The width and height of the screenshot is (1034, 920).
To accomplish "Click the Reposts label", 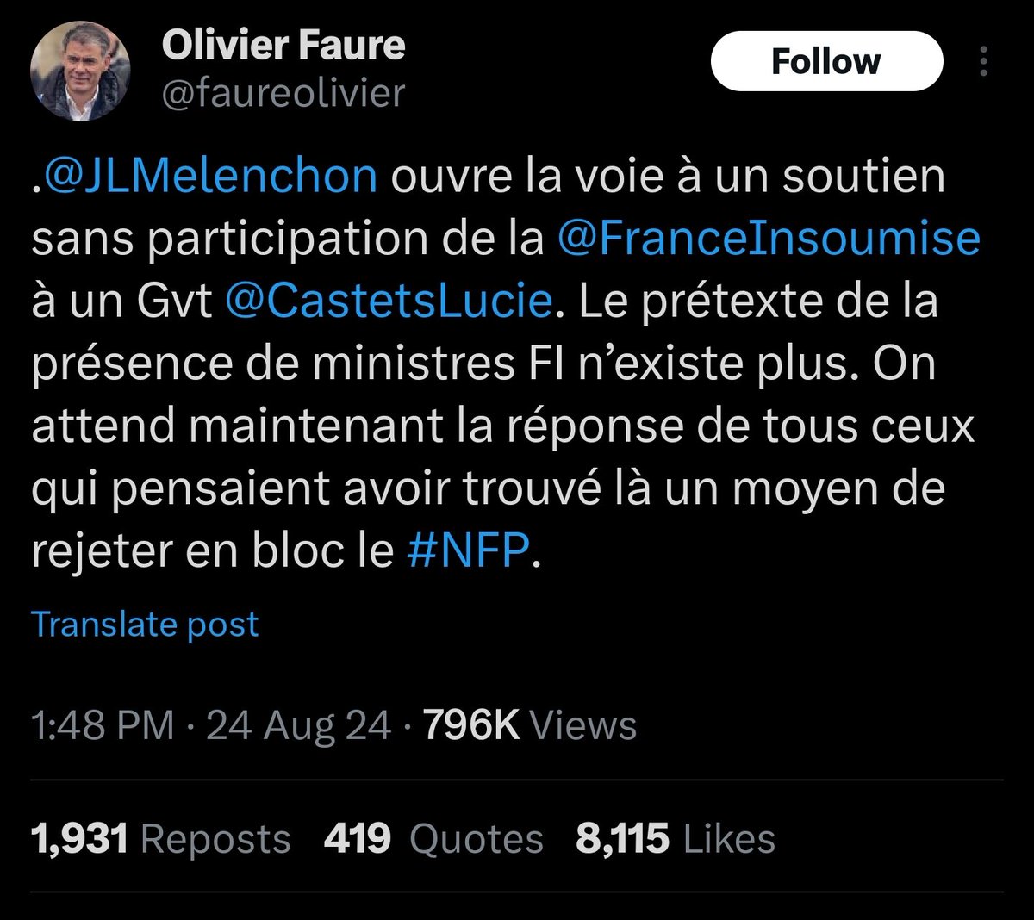I will point(215,839).
